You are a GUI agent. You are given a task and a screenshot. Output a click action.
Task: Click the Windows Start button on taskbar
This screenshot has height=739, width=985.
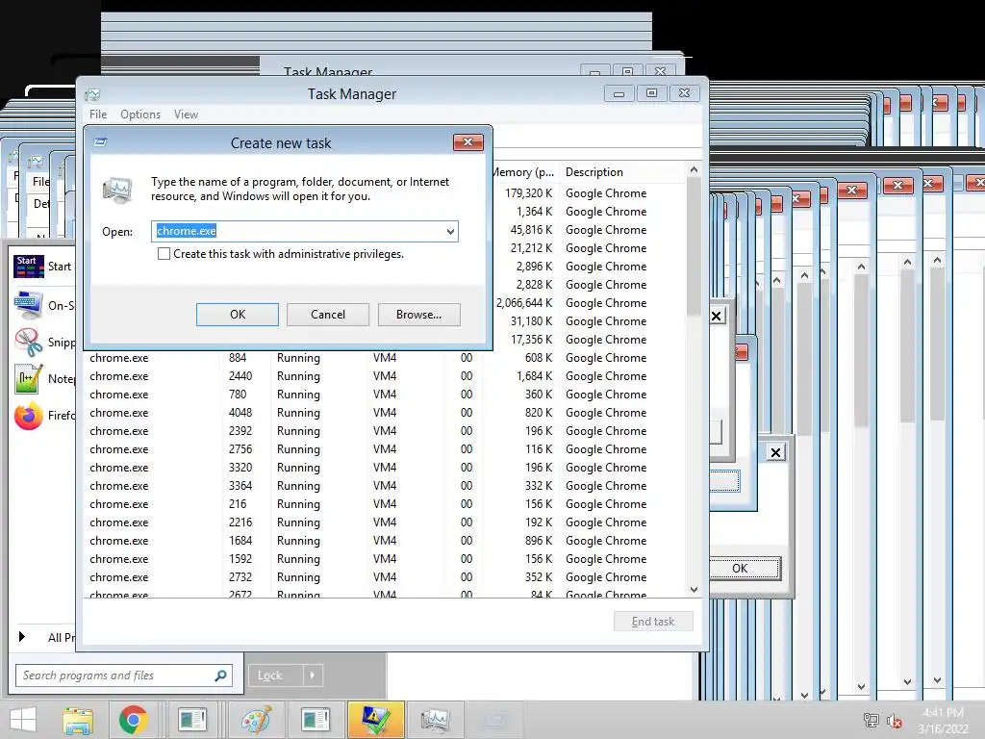[x=23, y=720]
